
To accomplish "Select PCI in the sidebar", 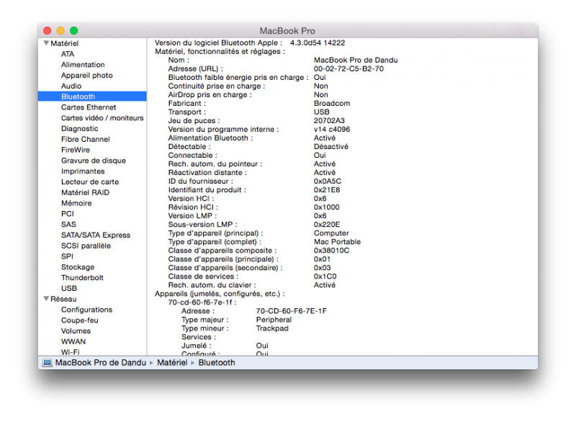I will 68,214.
